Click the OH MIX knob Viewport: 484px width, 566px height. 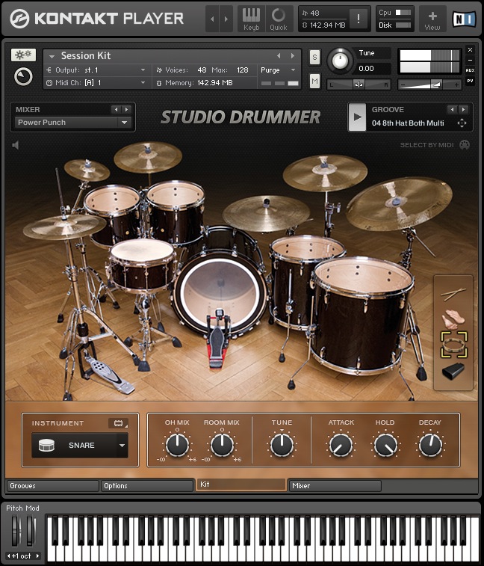coord(177,444)
